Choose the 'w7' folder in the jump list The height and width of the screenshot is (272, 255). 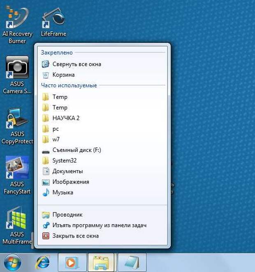[56, 139]
